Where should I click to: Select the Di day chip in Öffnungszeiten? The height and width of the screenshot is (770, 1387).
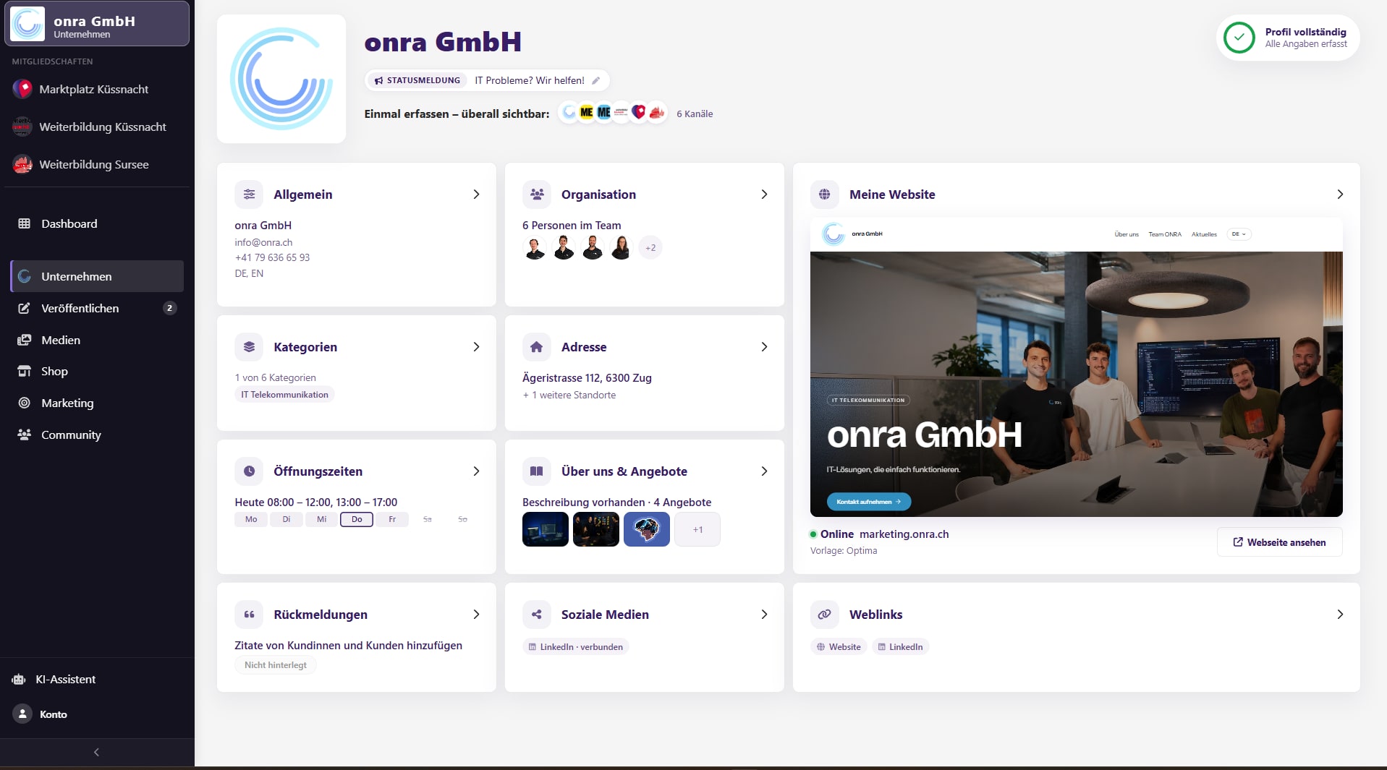tap(287, 519)
